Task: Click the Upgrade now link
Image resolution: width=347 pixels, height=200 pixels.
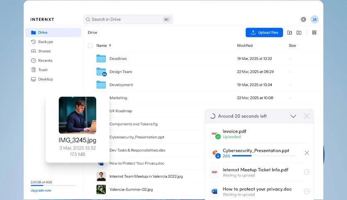Action: [x=41, y=190]
